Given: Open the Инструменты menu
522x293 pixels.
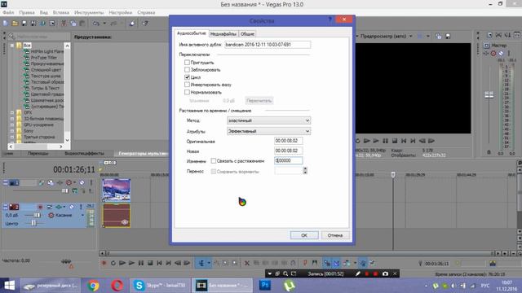Looking at the screenshot, I should (89, 13).
